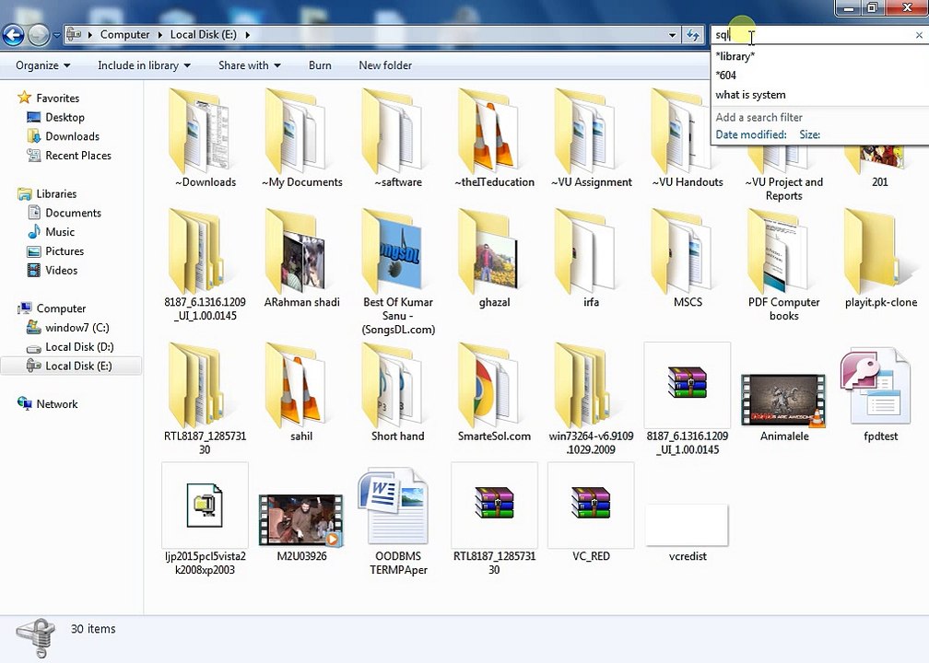Click the New folder button
Image resolution: width=929 pixels, height=663 pixels.
385,65
